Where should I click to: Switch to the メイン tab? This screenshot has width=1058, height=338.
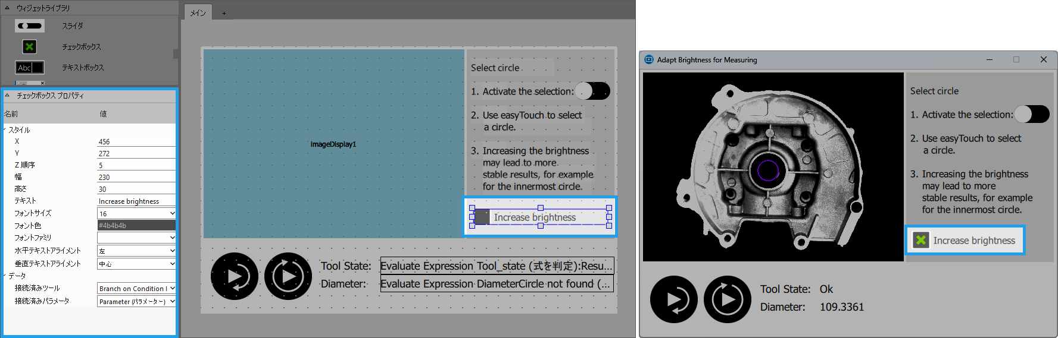[x=198, y=13]
